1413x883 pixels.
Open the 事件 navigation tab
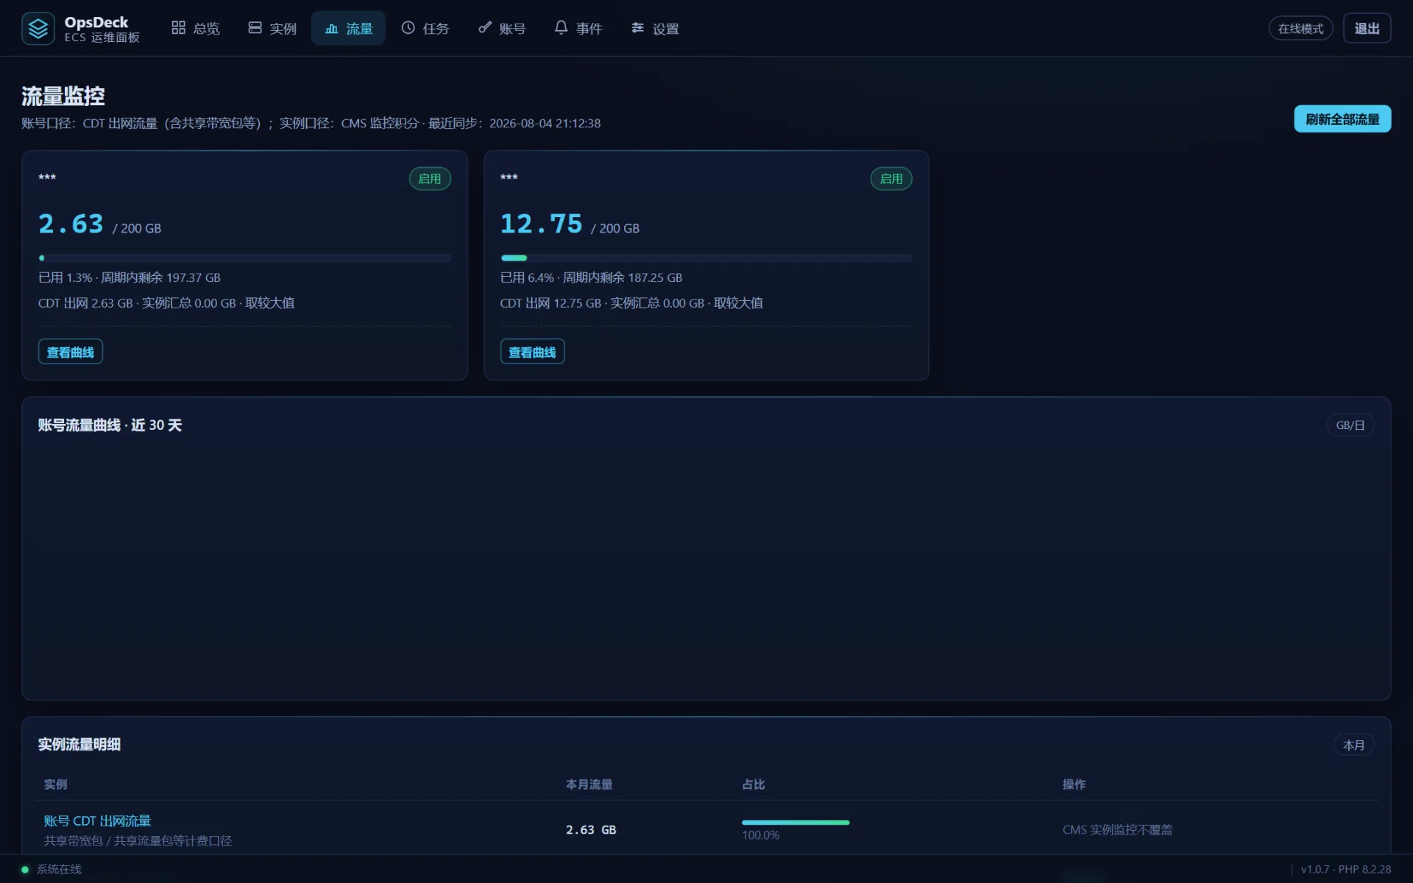[578, 28]
